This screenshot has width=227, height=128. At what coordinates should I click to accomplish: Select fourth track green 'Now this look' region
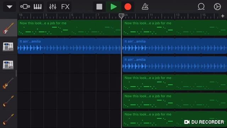pos(175,82)
